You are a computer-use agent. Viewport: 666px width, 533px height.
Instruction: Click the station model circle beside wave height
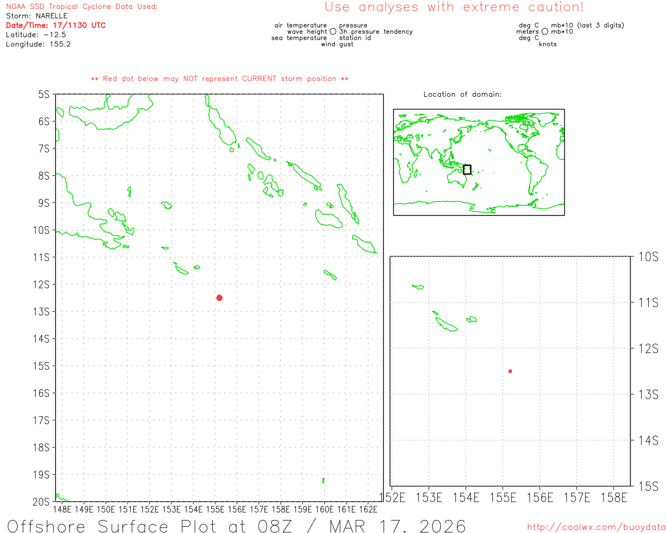(x=333, y=32)
